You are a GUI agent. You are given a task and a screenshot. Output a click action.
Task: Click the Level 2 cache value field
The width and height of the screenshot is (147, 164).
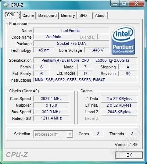click(119, 112)
